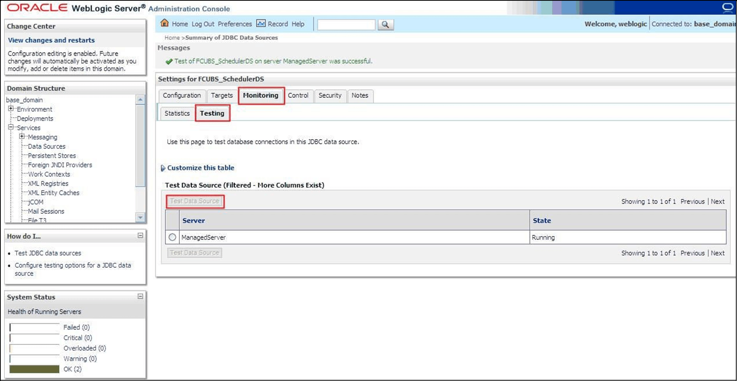This screenshot has height=381, width=737.
Task: Open the Help link
Action: click(x=298, y=24)
